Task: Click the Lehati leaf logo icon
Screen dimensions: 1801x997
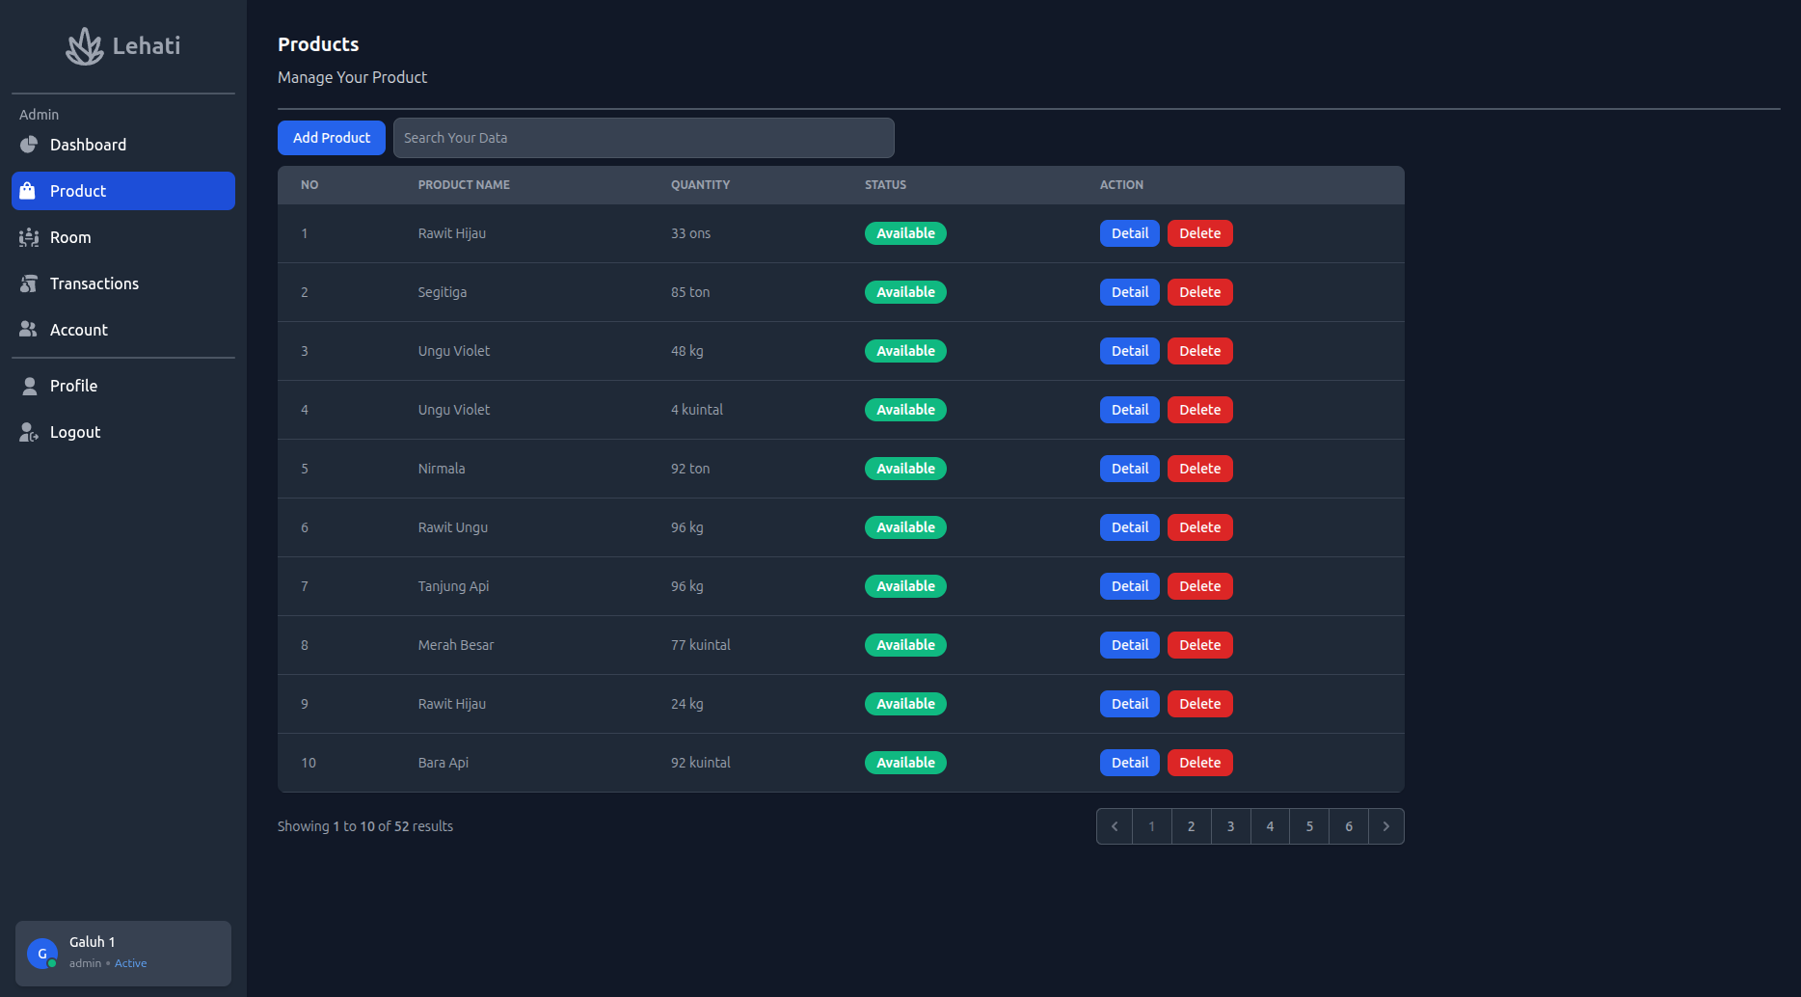Action: (x=85, y=46)
